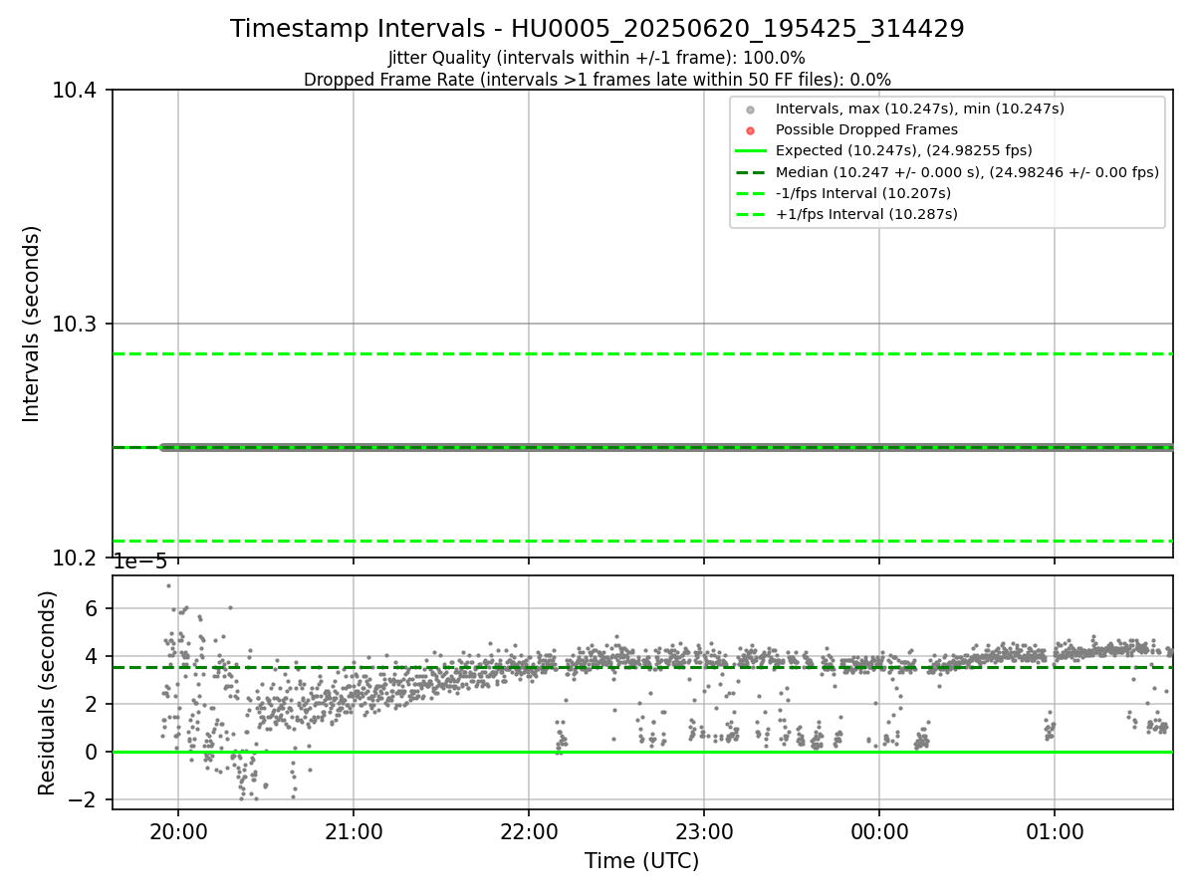The height and width of the screenshot is (896, 1195).
Task: Click the 'Jitter Quality' subtitle line
Action: pyautogui.click(x=597, y=58)
